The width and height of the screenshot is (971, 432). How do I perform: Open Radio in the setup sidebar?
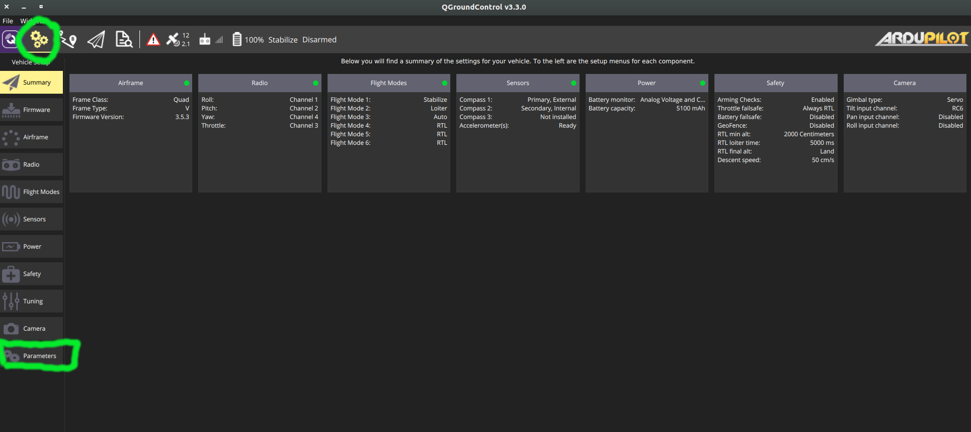31,165
